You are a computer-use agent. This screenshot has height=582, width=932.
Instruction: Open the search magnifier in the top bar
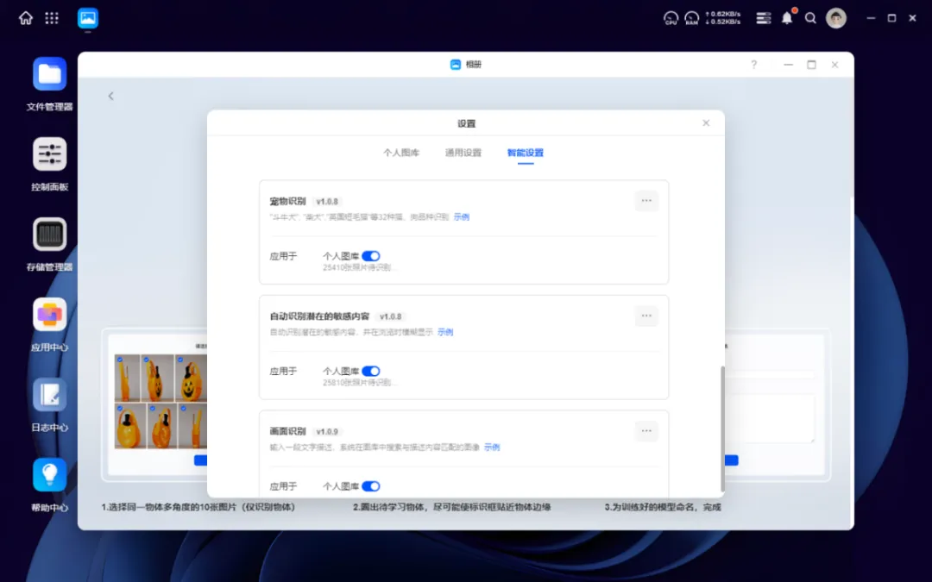click(810, 17)
